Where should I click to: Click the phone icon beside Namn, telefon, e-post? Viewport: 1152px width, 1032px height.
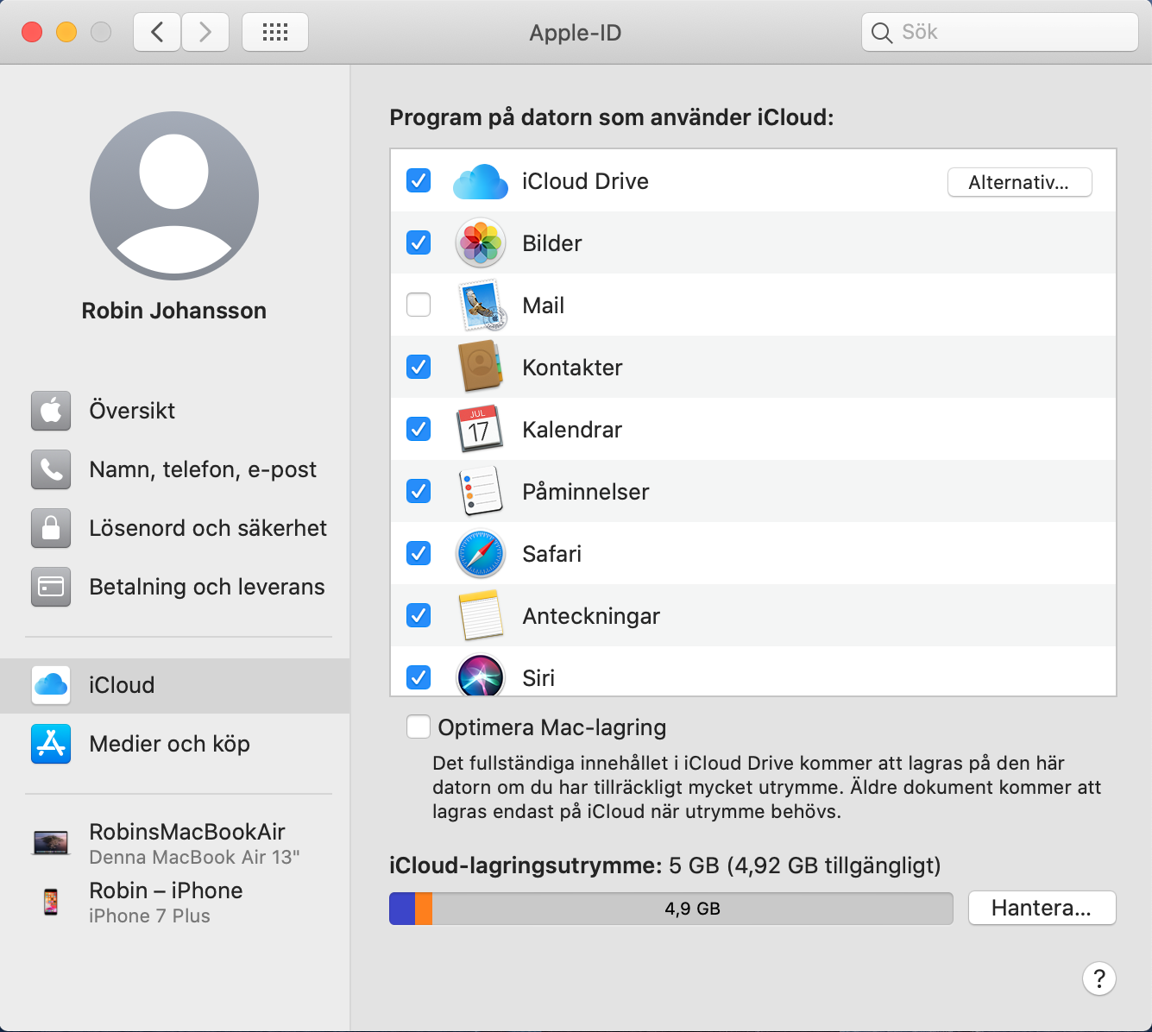(x=51, y=469)
